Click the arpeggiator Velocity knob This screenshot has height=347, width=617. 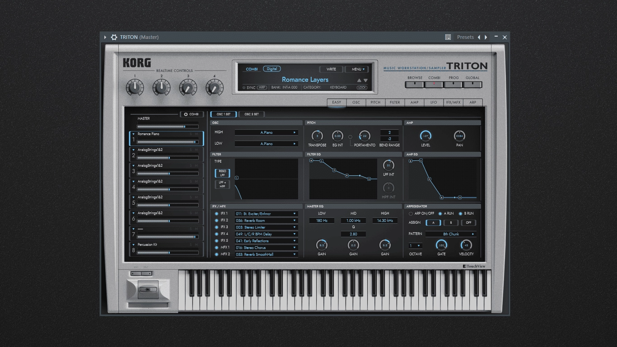[x=466, y=245]
